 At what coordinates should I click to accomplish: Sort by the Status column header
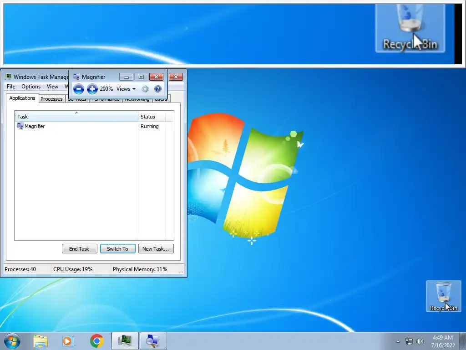tap(152, 116)
